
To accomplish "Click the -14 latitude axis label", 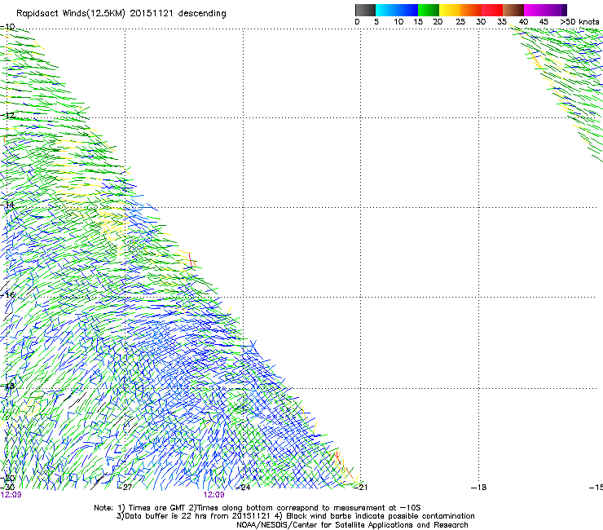I will tap(7, 205).
